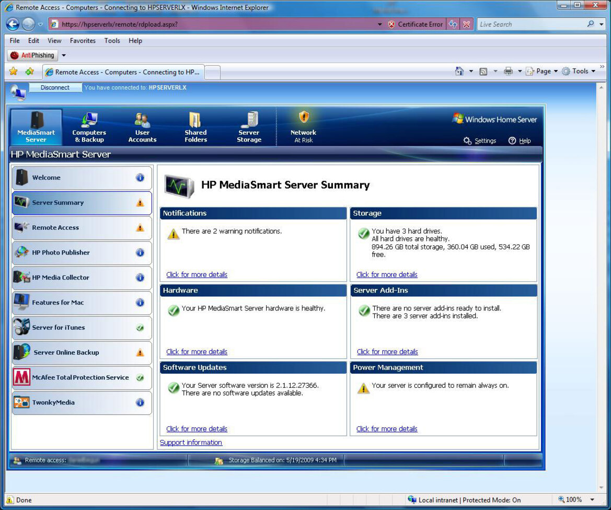Open Settings gear in Home Server console

480,141
